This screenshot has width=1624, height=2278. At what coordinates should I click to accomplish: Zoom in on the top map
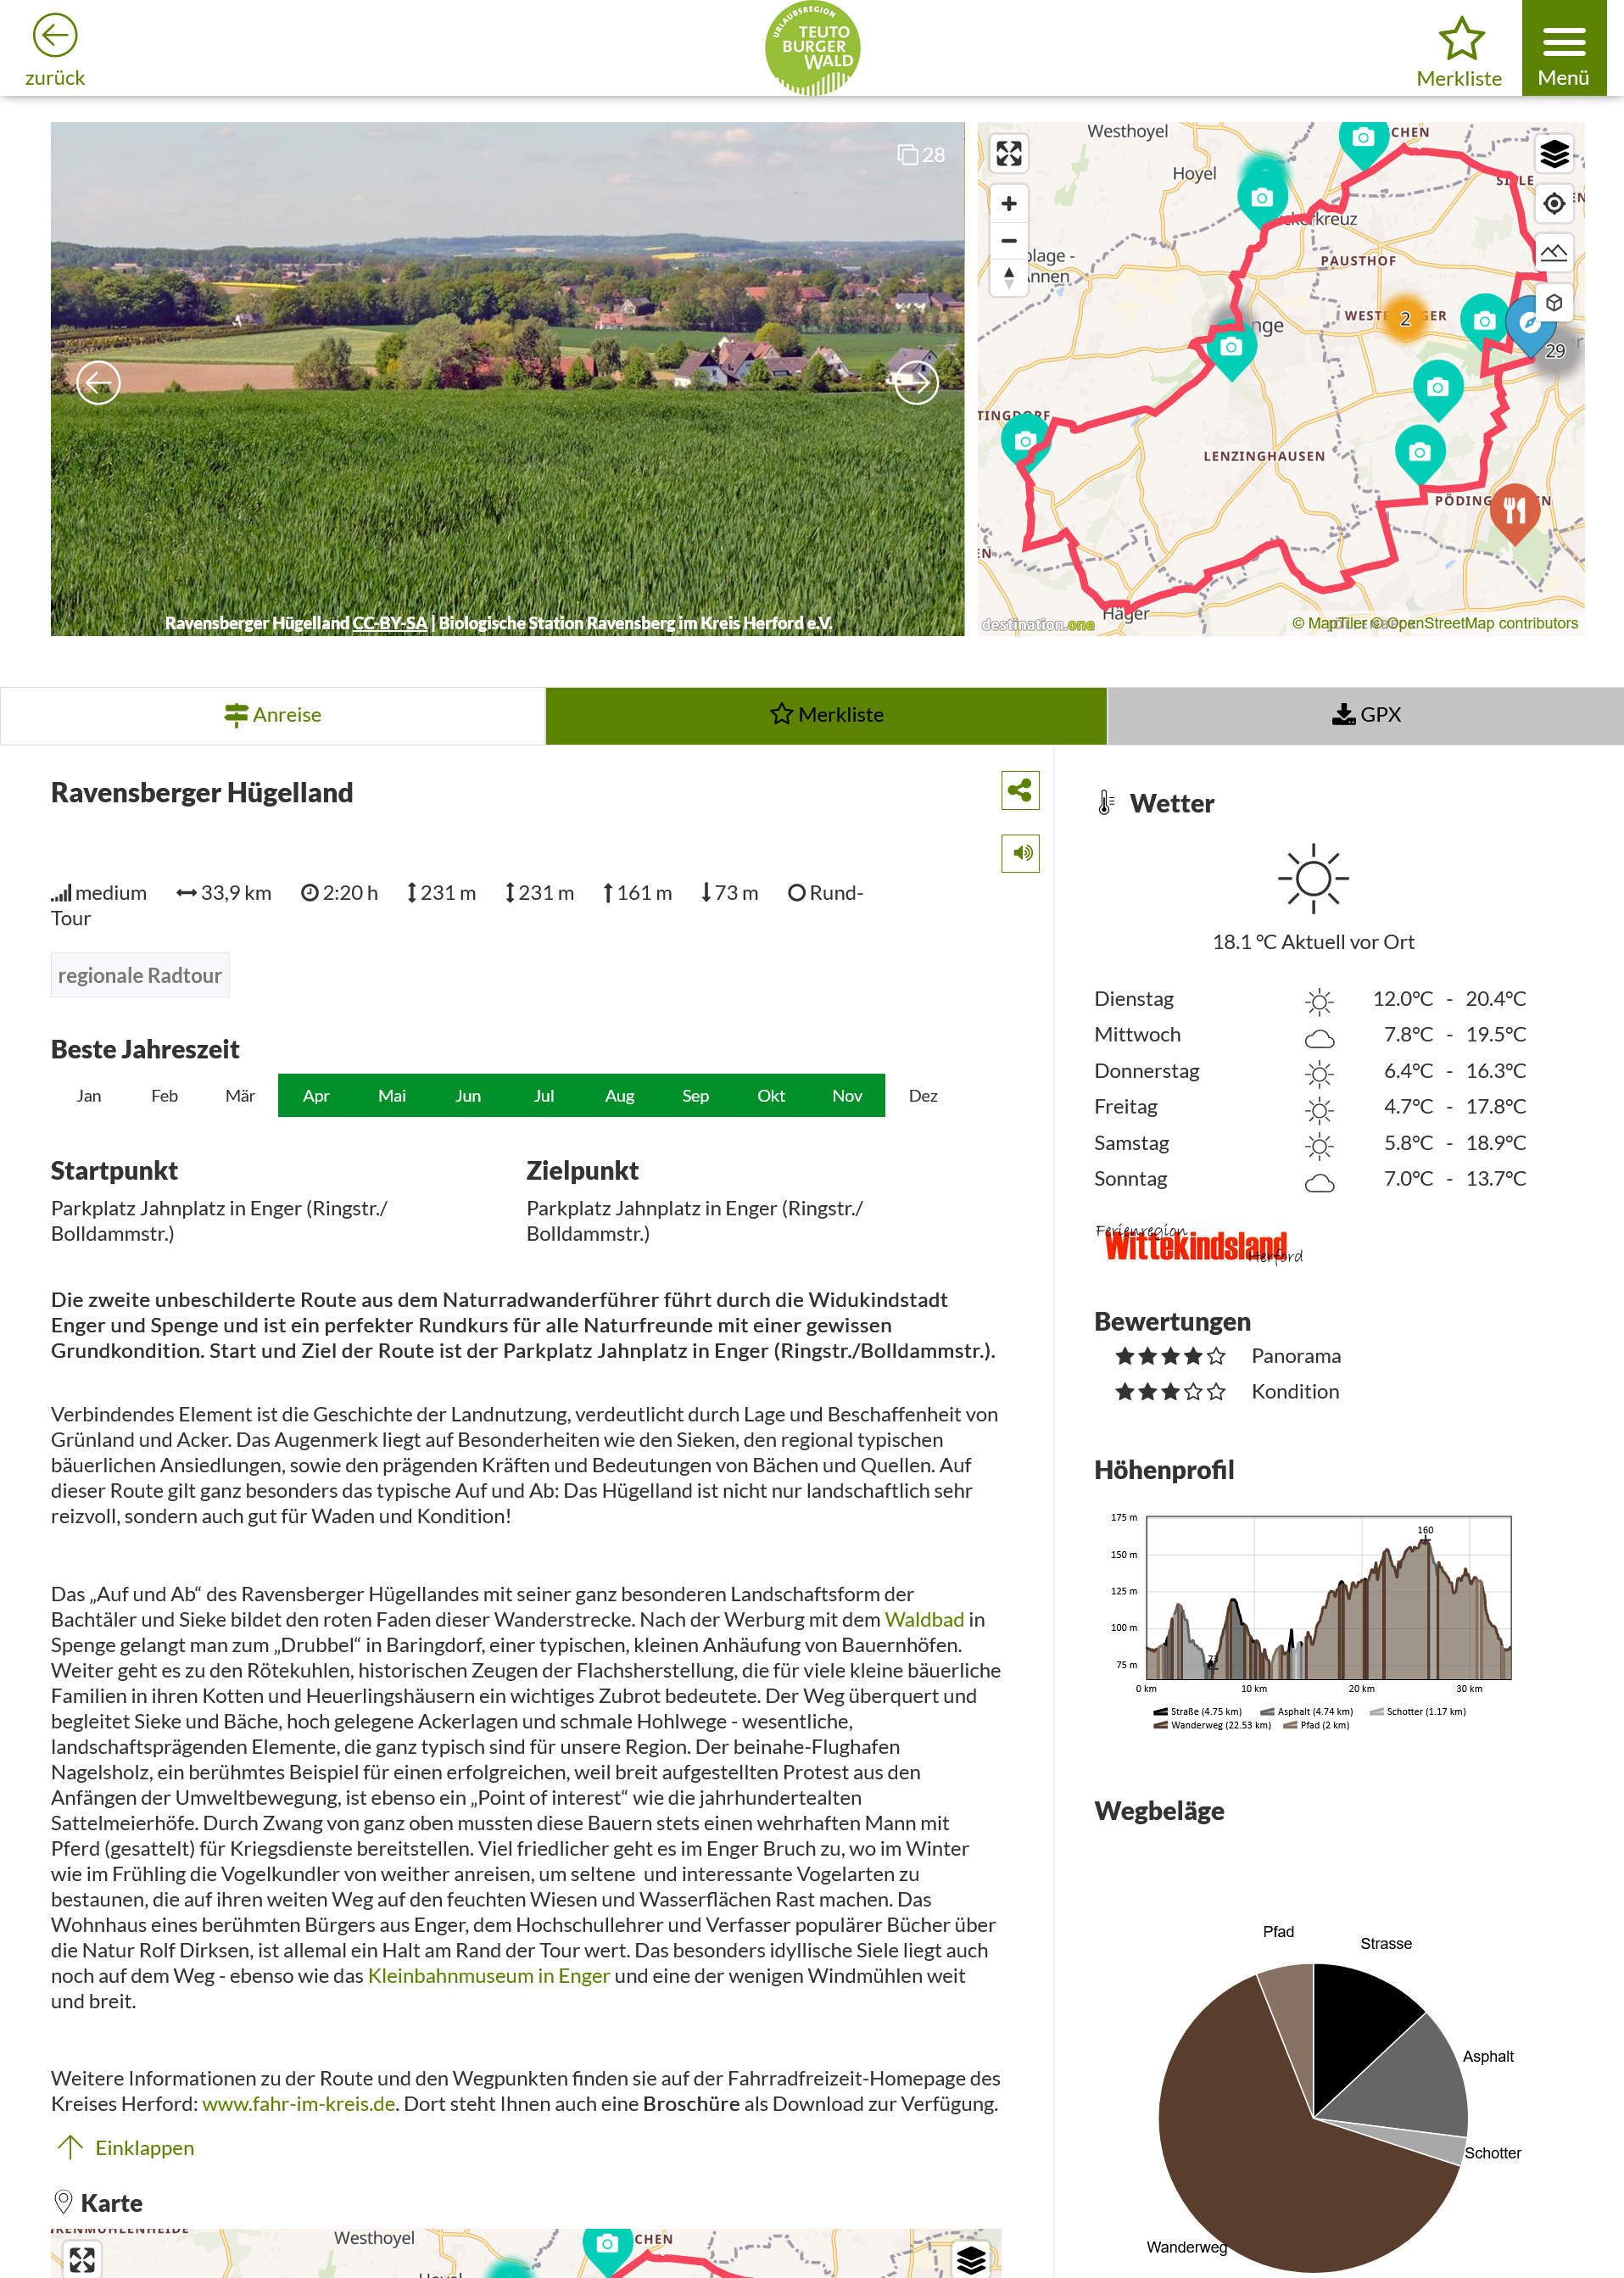(x=1009, y=204)
